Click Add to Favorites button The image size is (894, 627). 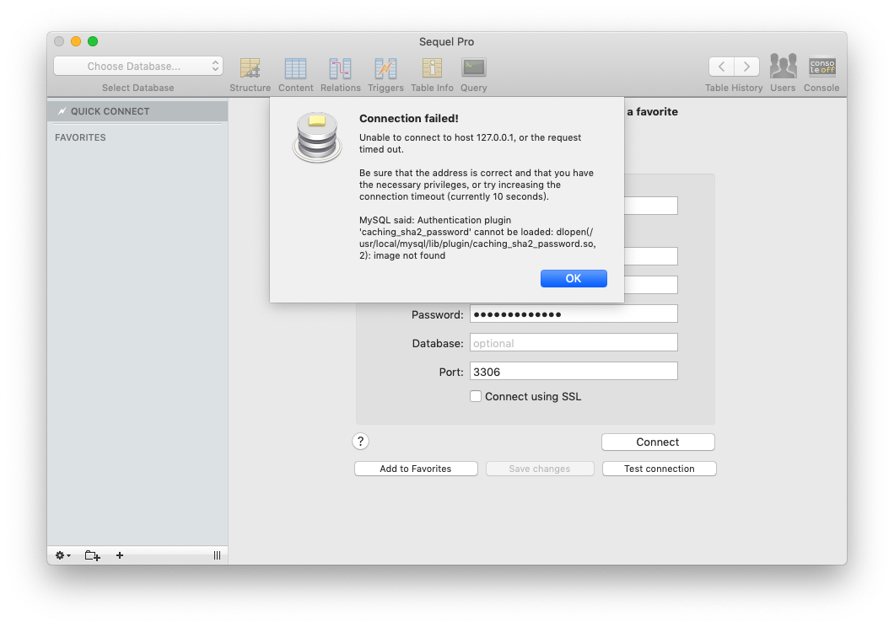(x=416, y=469)
